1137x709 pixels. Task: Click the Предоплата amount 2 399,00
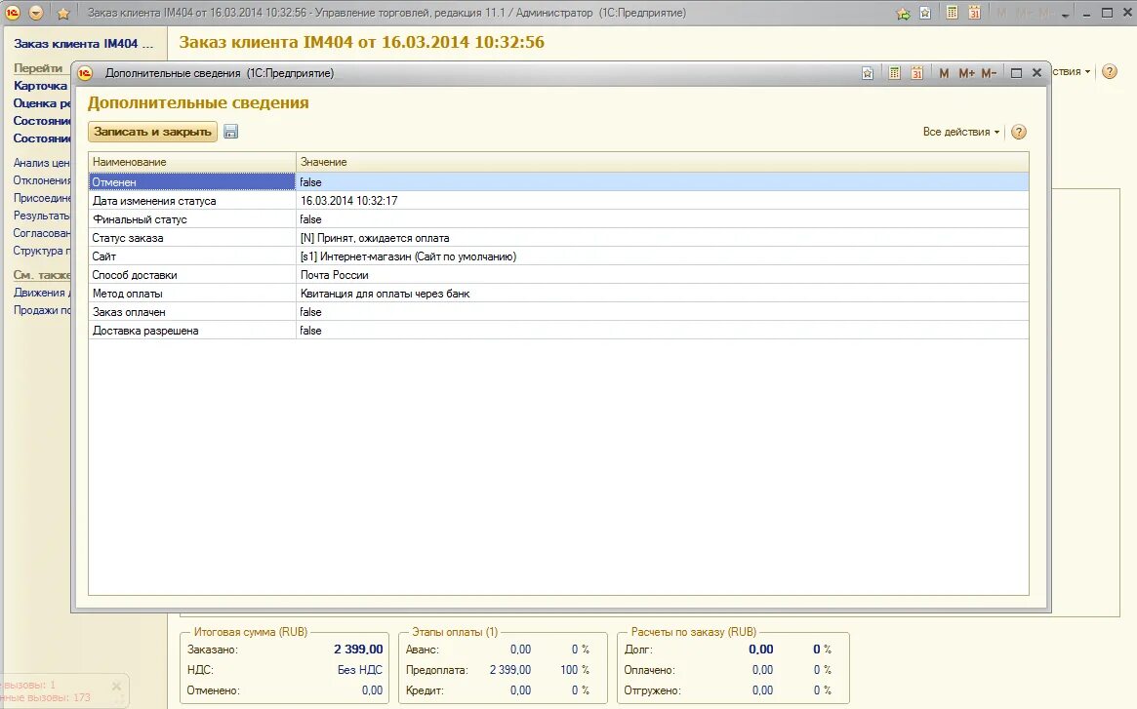pyautogui.click(x=509, y=670)
